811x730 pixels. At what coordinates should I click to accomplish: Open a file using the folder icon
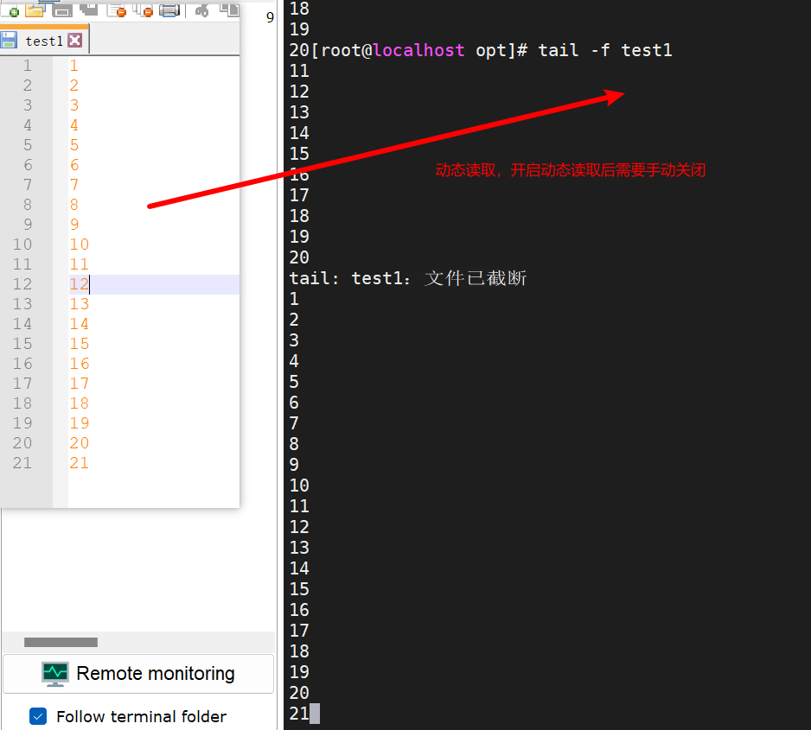[x=35, y=11]
